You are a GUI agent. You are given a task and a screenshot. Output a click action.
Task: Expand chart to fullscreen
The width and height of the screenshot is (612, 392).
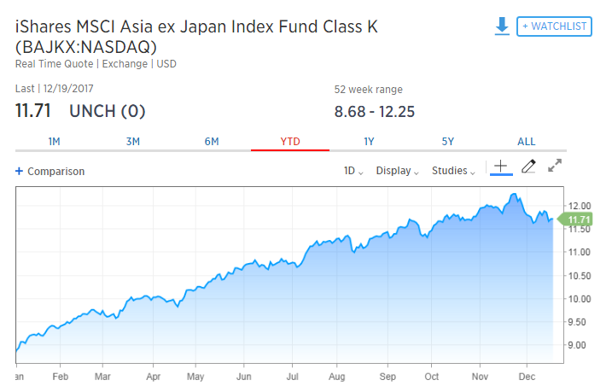(x=555, y=166)
